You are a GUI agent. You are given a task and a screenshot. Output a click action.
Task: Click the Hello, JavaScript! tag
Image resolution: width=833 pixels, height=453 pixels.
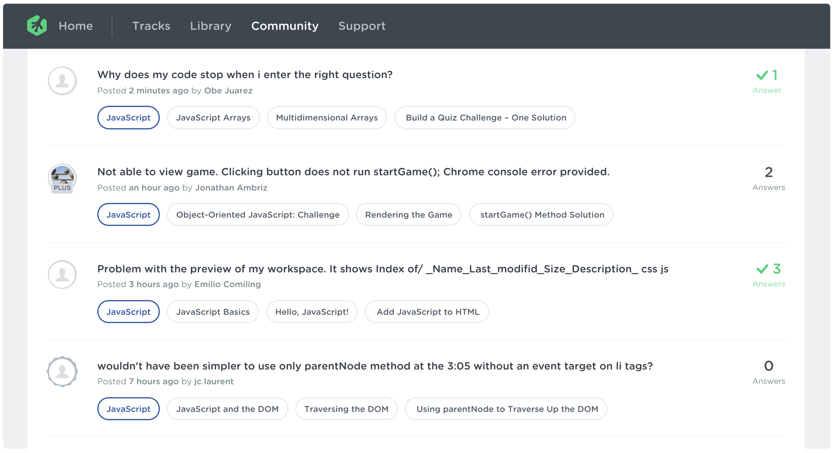312,312
